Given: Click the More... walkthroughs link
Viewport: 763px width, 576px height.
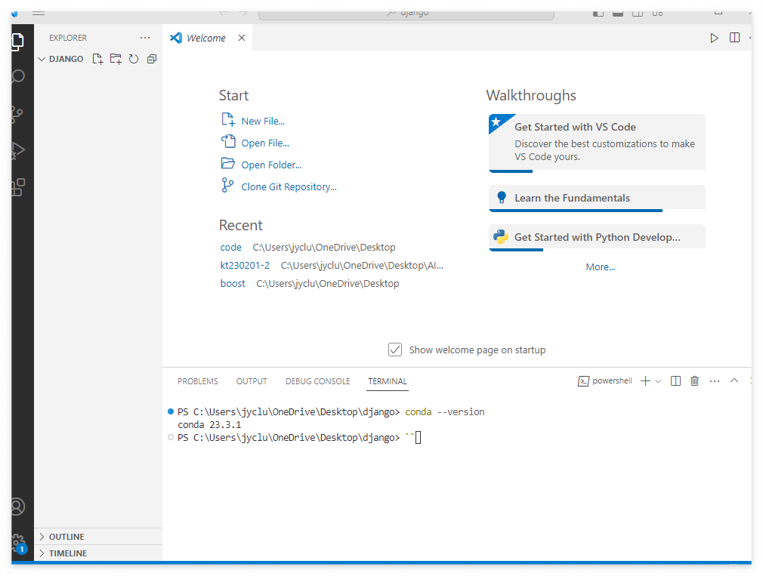Looking at the screenshot, I should (x=600, y=266).
